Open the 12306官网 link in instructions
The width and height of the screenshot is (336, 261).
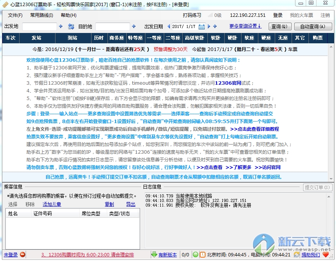228,83
